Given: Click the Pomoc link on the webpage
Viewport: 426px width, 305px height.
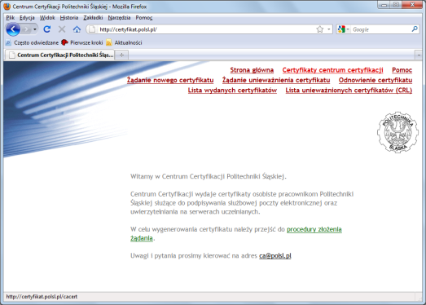Looking at the screenshot, I should pos(402,70).
